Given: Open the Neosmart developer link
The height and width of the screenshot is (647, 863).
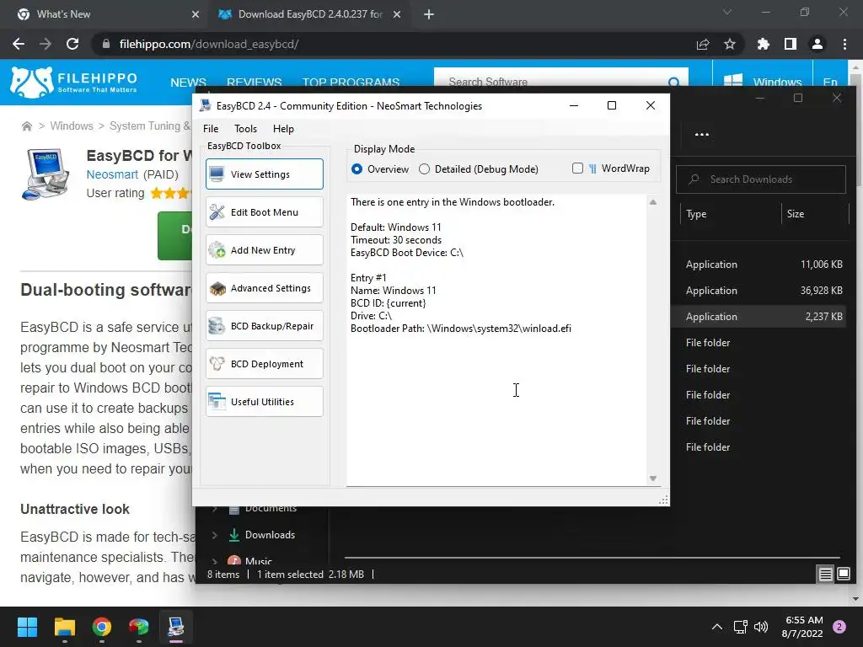Looking at the screenshot, I should click(x=112, y=174).
